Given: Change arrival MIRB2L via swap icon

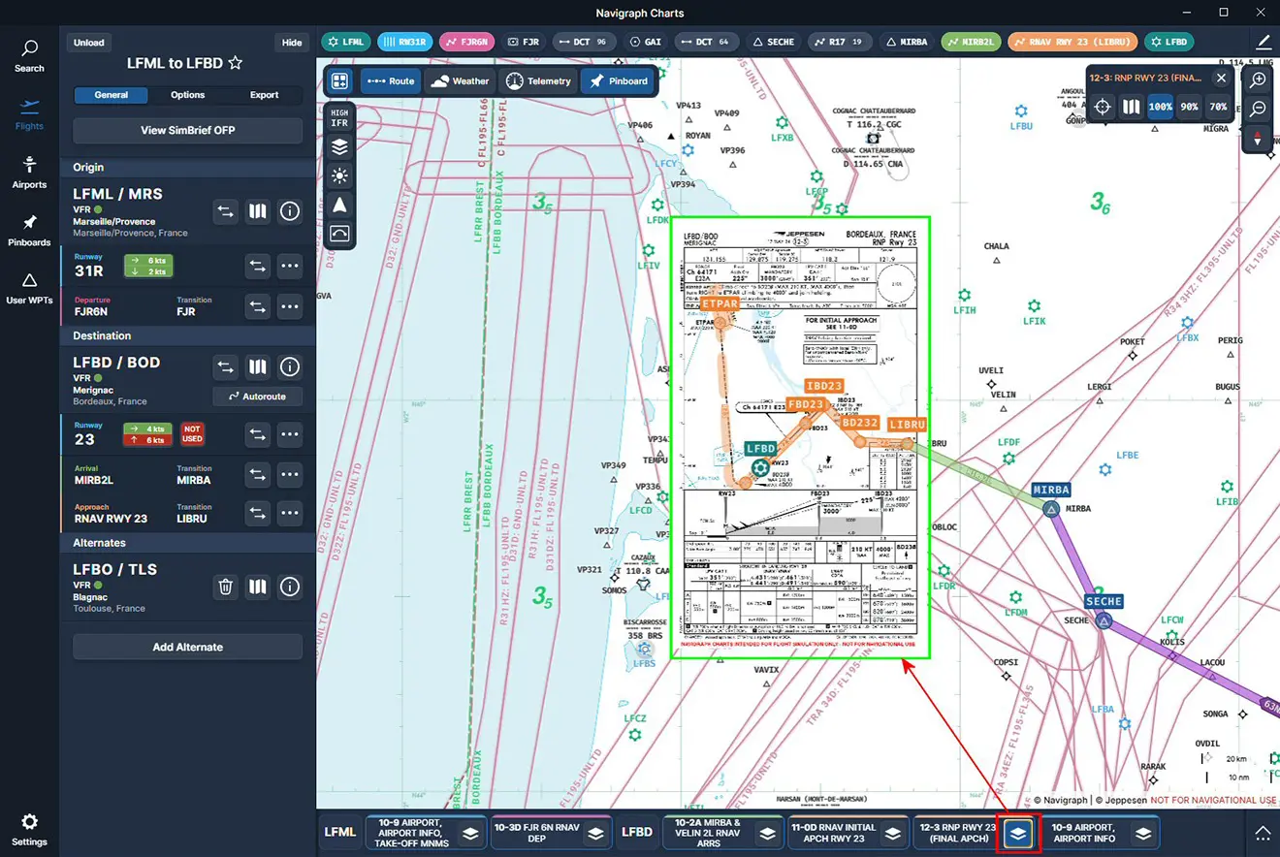Looking at the screenshot, I should tap(257, 475).
